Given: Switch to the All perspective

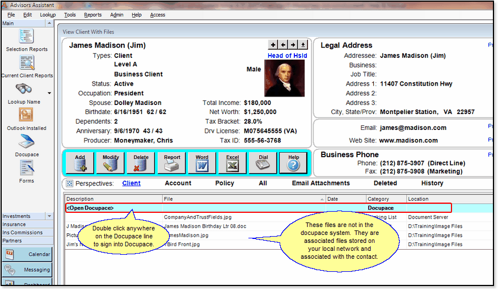Looking at the screenshot, I should [263, 183].
